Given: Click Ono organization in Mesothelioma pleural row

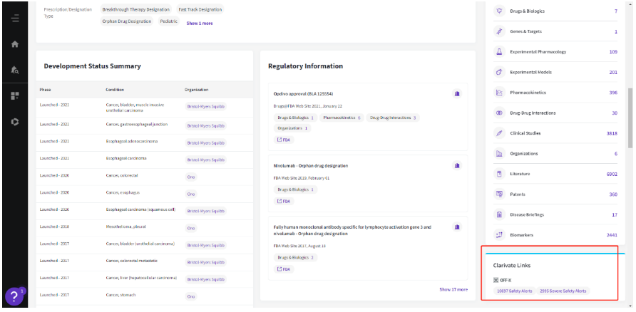Looking at the screenshot, I should (190, 228).
